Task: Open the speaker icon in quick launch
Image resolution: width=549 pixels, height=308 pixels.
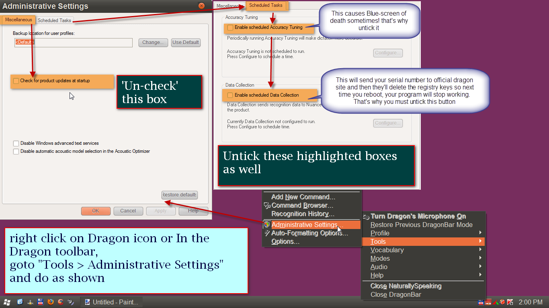Action: pyautogui.click(x=71, y=302)
